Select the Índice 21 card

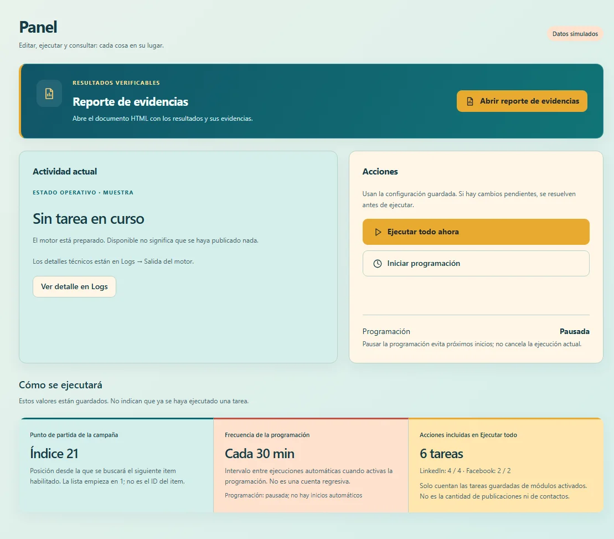116,465
